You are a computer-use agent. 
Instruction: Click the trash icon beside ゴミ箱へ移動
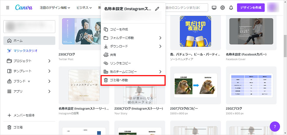[106, 80]
